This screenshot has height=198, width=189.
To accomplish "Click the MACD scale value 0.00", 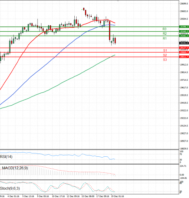I will coord(182,175).
